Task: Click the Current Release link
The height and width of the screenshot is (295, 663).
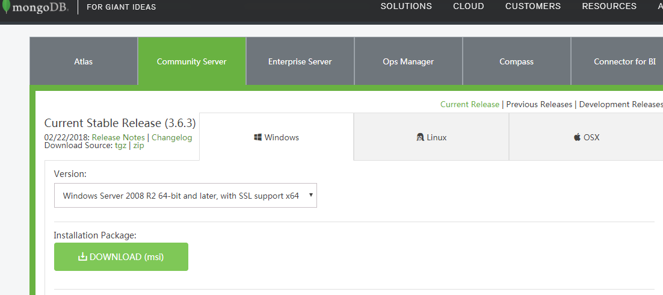Action: pyautogui.click(x=470, y=104)
